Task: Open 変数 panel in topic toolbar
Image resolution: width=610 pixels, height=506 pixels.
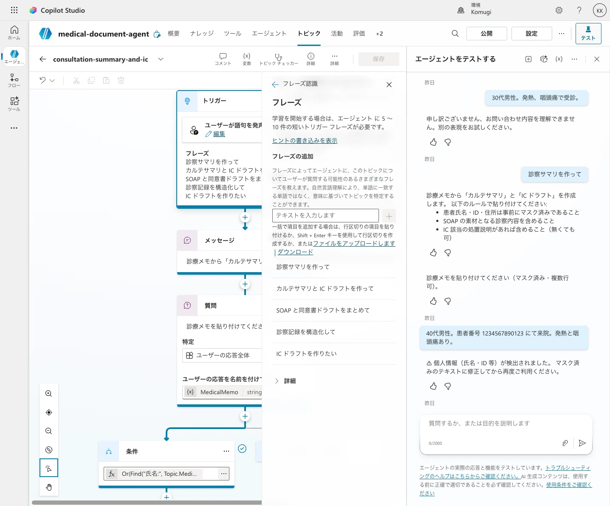Action: [247, 59]
